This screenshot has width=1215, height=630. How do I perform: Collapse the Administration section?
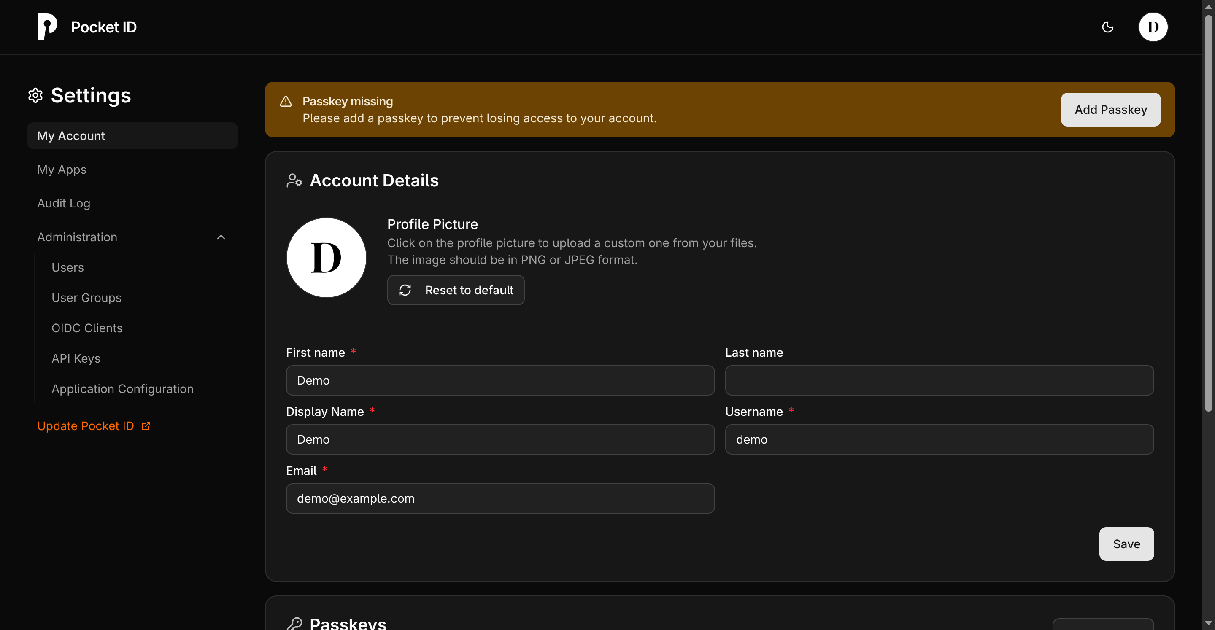(x=221, y=237)
